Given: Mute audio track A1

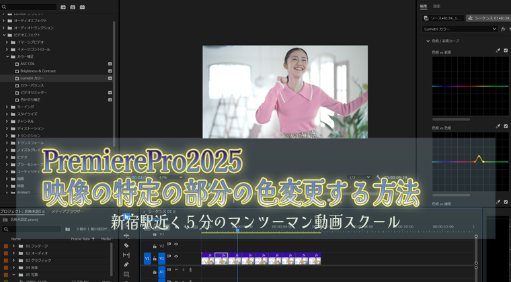Looking at the screenshot, I should click(176, 270).
